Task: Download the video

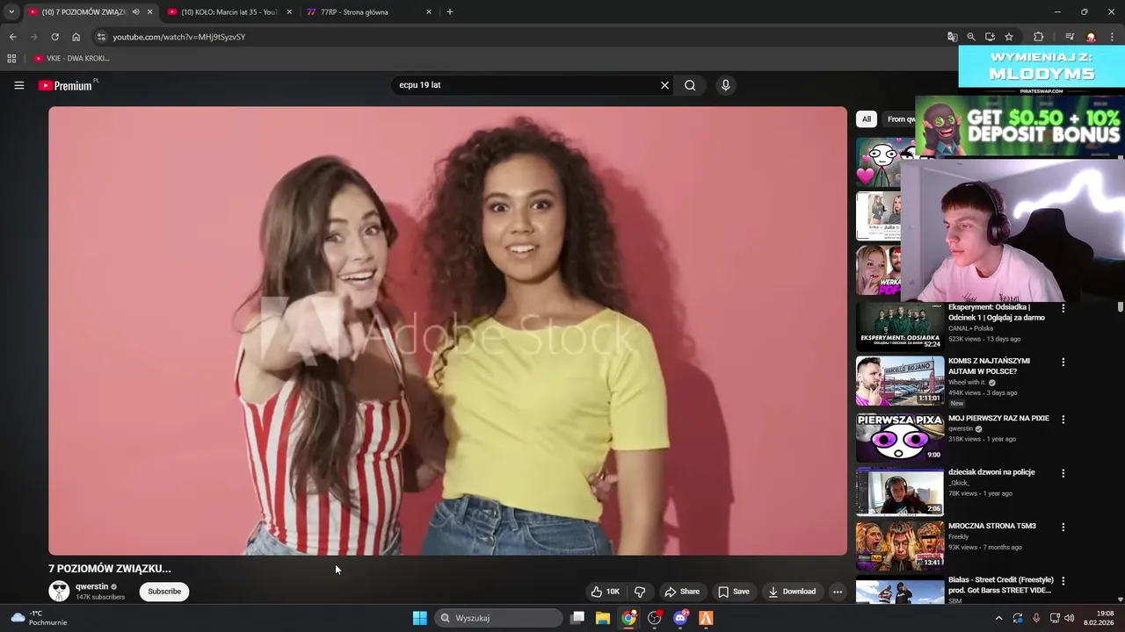Action: (792, 592)
